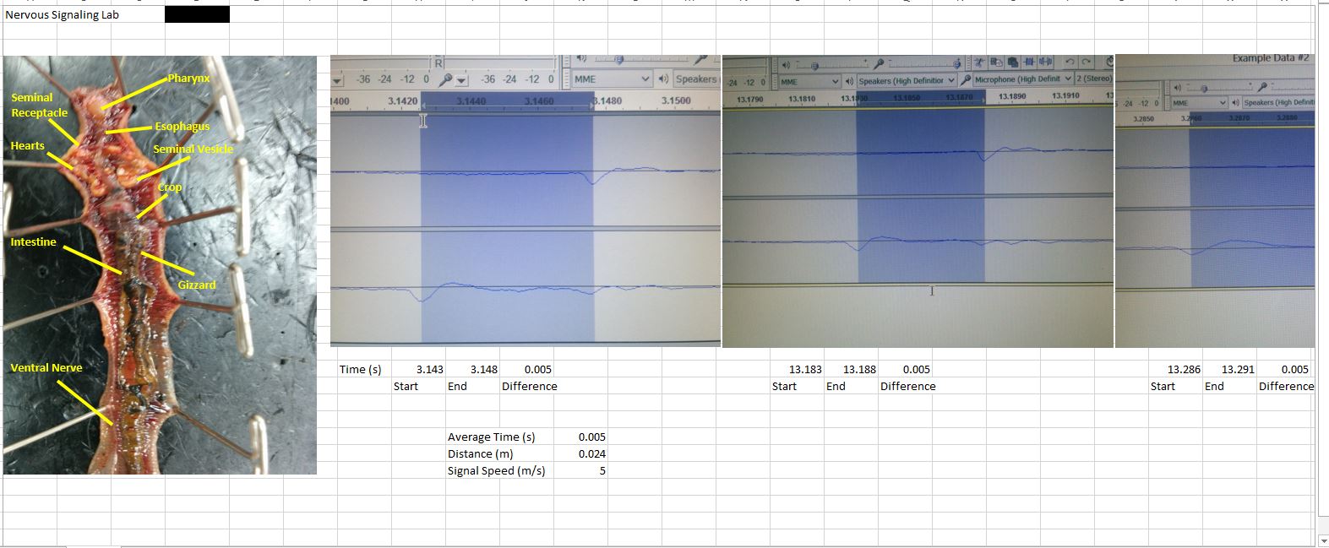Select the 0.005 cell beside 13.188
The image size is (1329, 548).
[x=904, y=369]
